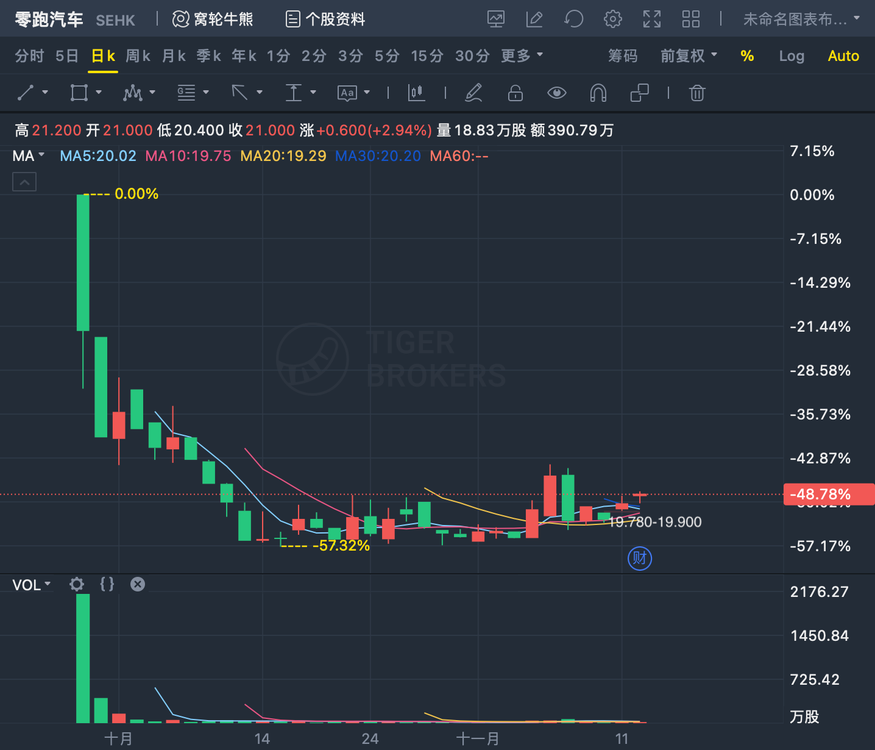This screenshot has height=750, width=875.
Task: Click the 零跑汽车 stock name
Action: point(49,20)
